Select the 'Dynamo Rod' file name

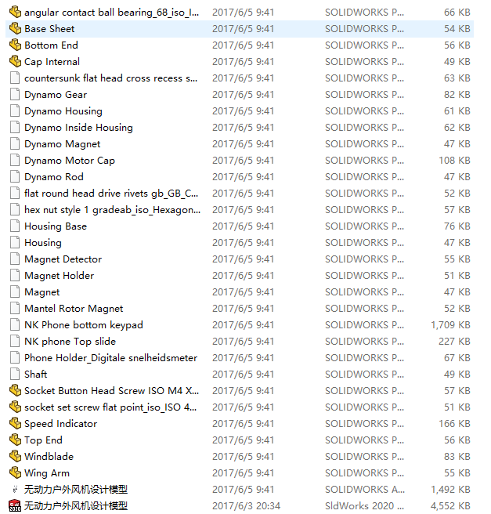click(54, 177)
